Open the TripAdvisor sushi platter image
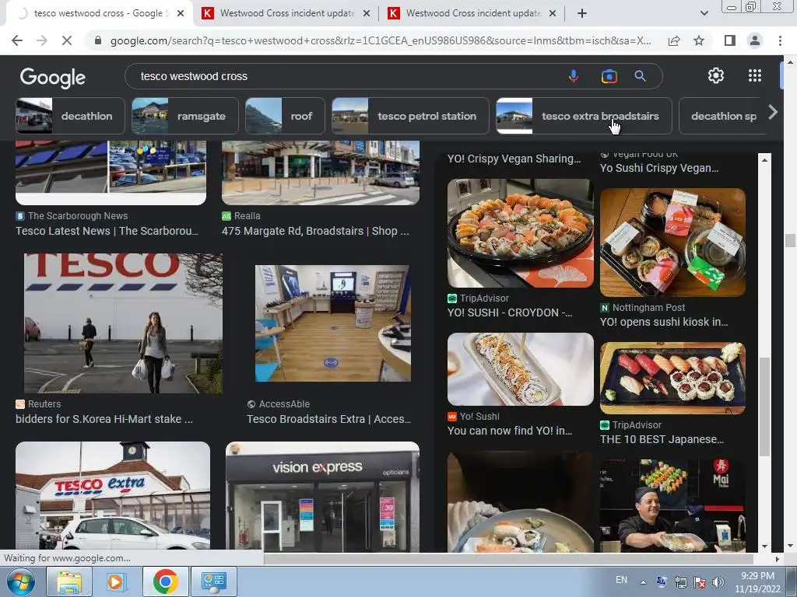Screen dimensions: 797x597 521,233
